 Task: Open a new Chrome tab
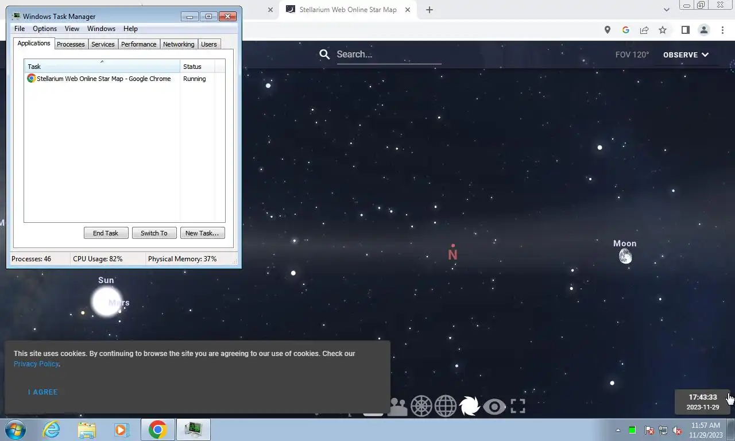tap(430, 10)
